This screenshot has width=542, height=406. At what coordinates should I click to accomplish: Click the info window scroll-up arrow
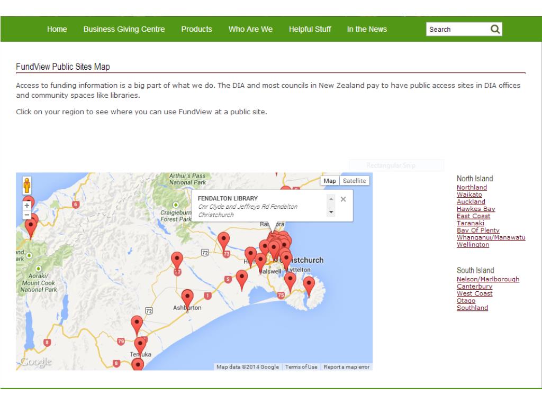(331, 199)
